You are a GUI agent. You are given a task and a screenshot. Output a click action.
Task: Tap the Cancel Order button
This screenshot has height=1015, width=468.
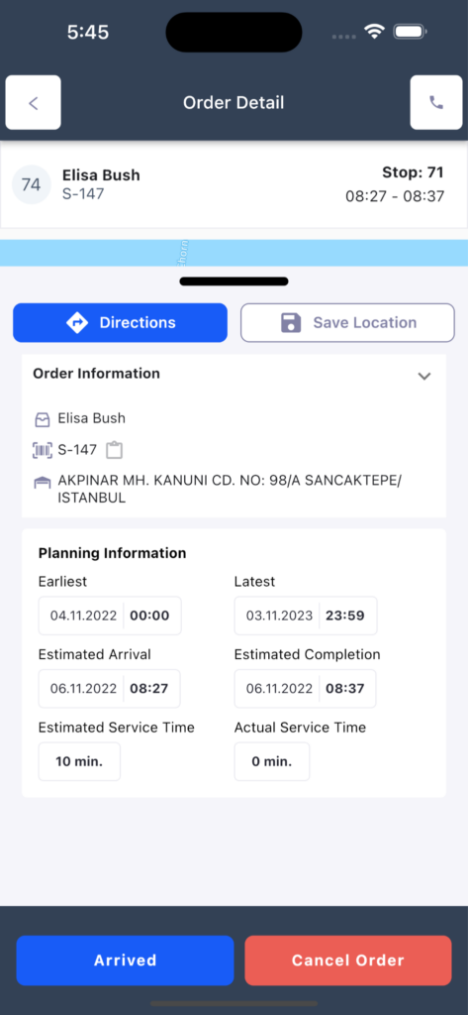(x=347, y=959)
